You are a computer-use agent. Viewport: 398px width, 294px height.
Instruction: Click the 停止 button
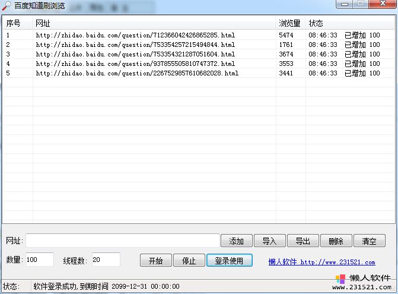(189, 260)
